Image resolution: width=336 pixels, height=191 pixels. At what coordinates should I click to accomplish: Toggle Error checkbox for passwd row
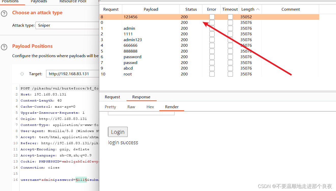tap(212, 63)
